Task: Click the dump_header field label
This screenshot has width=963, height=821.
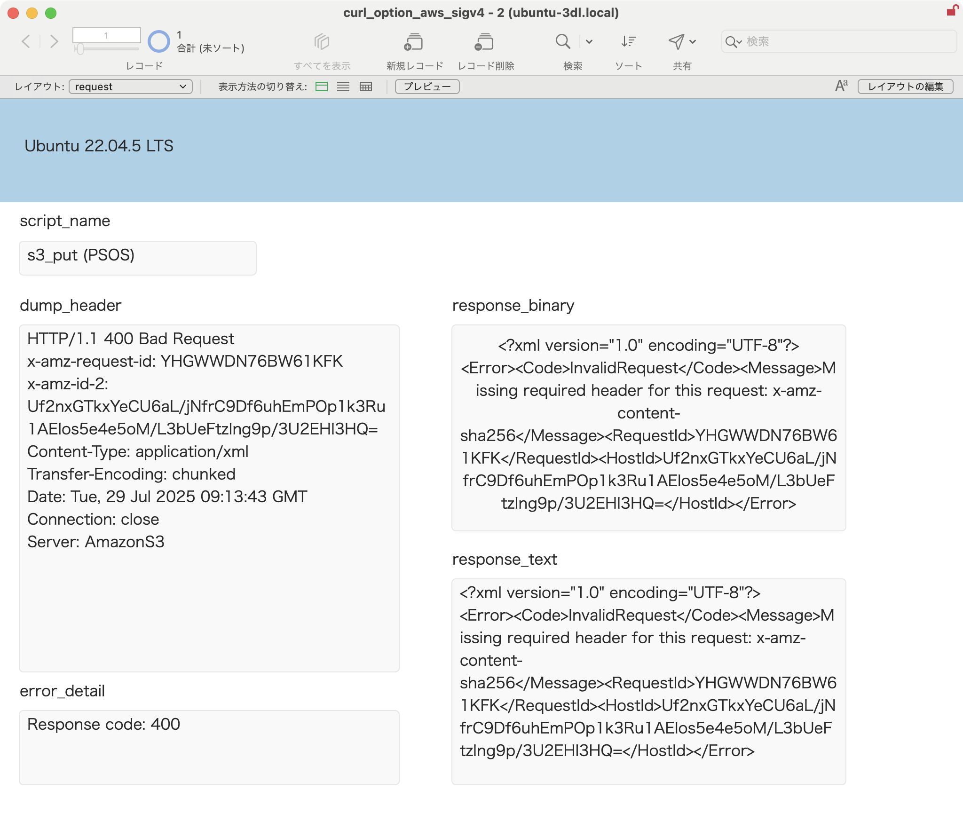Action: click(71, 306)
